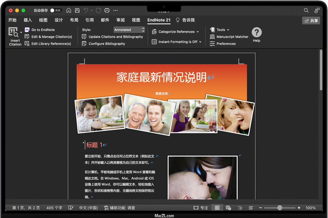Viewport: 328px width, 218px height.
Task: Open Manuscript Matcher
Action: point(232,37)
